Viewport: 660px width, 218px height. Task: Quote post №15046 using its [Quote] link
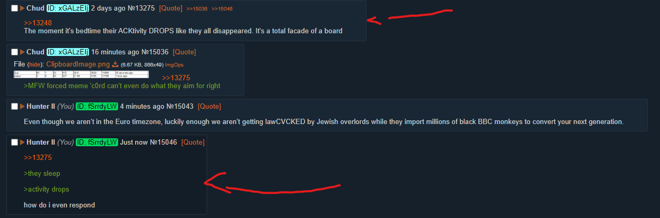(x=193, y=143)
